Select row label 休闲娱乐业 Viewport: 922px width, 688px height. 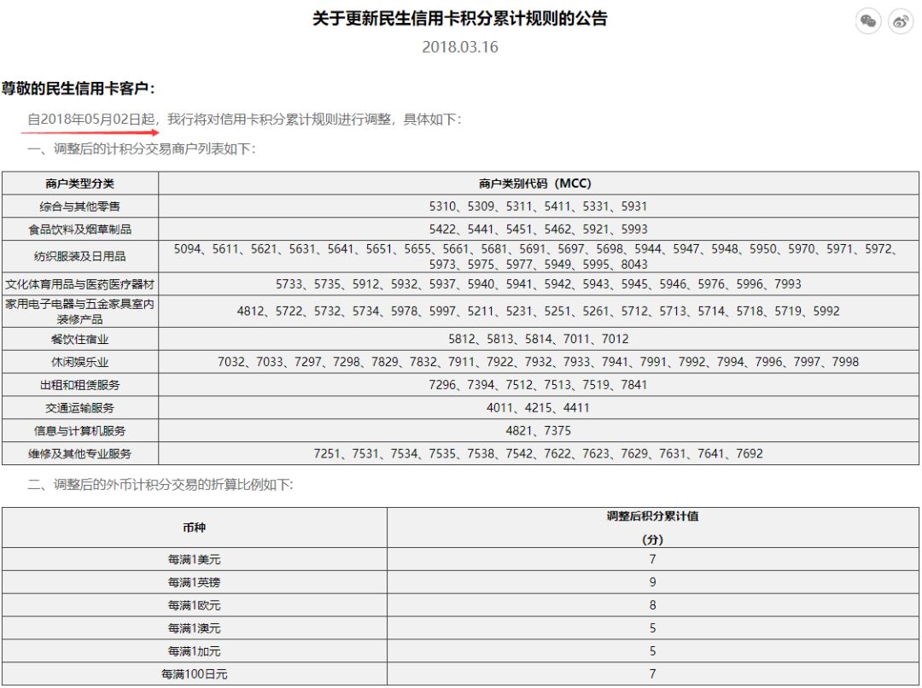80,362
